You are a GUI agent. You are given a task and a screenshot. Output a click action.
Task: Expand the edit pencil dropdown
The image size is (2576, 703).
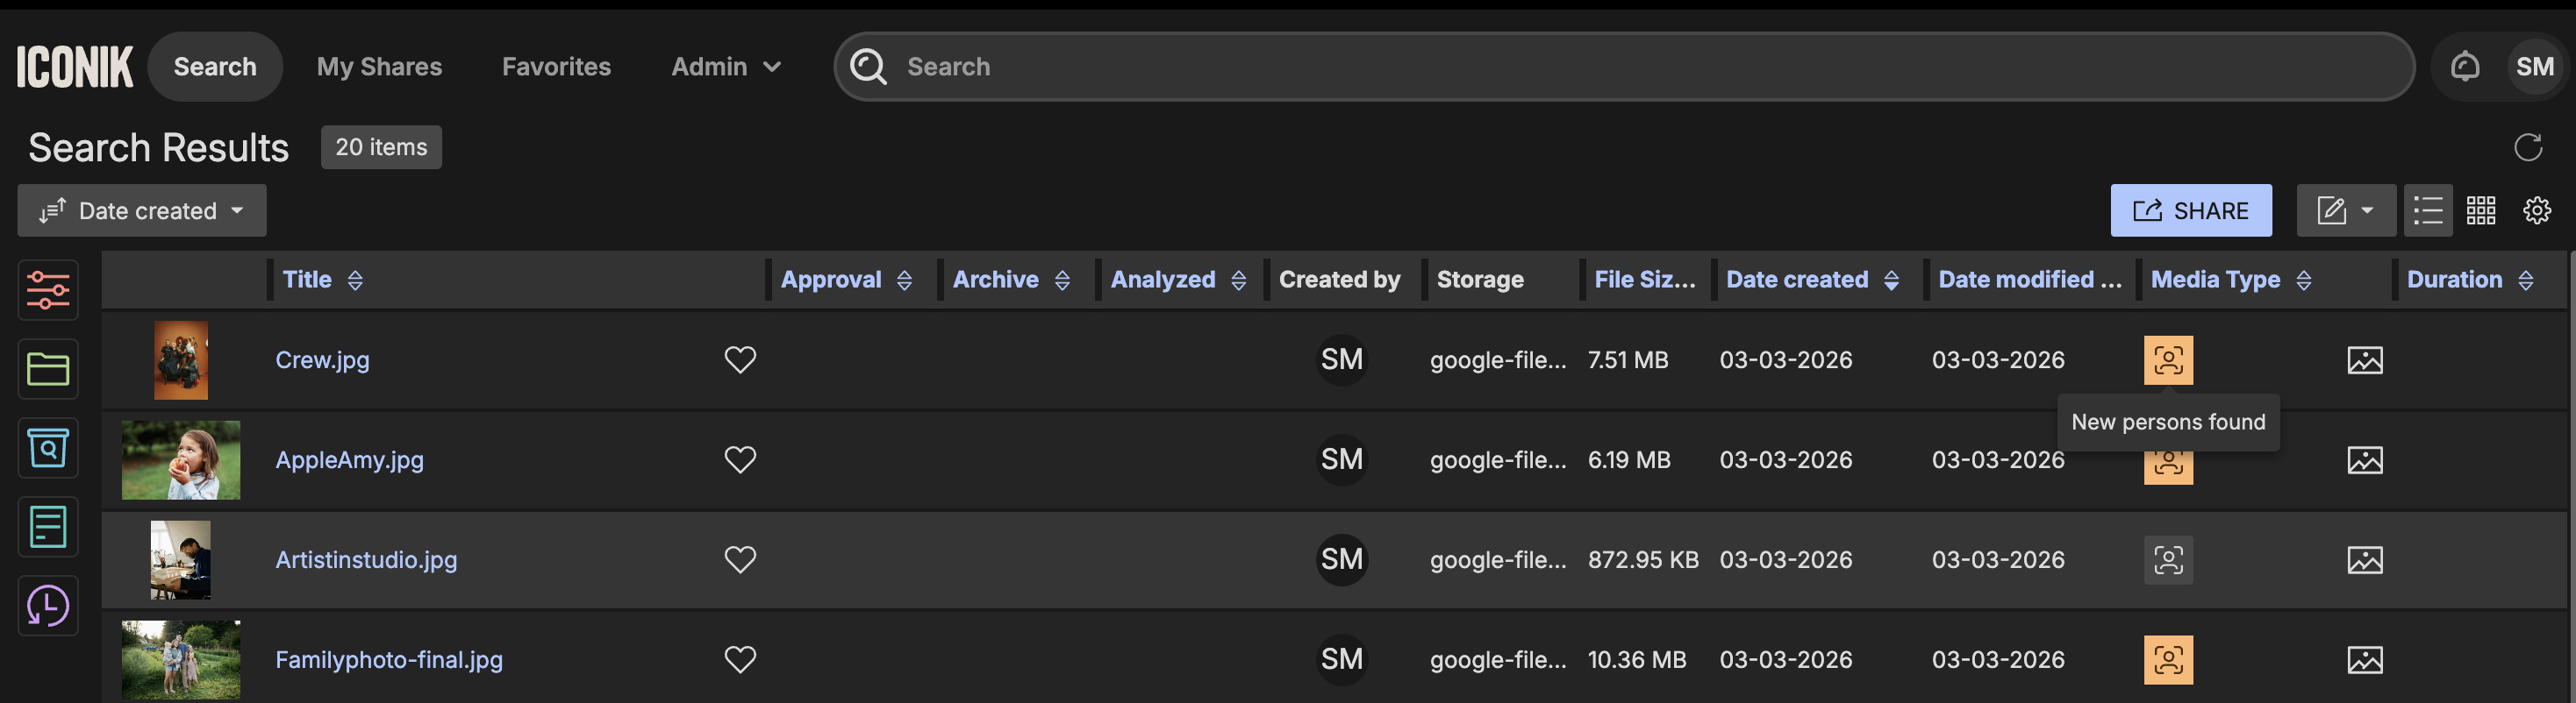2345,210
